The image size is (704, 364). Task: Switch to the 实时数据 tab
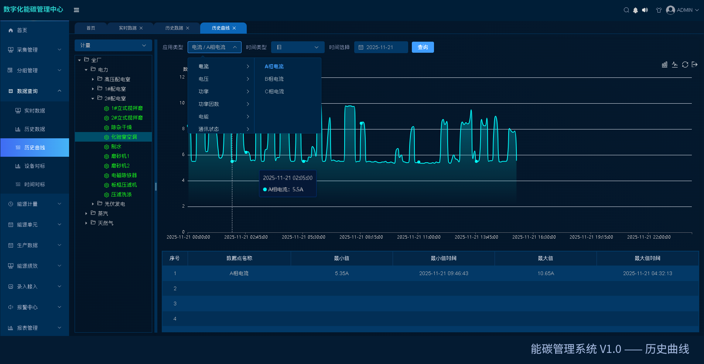pyautogui.click(x=128, y=28)
